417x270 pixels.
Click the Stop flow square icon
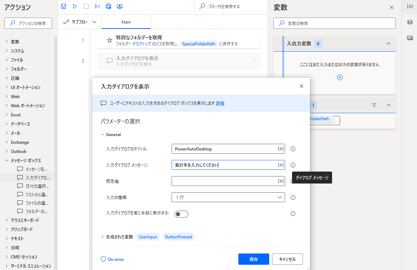pyautogui.click(x=86, y=6)
